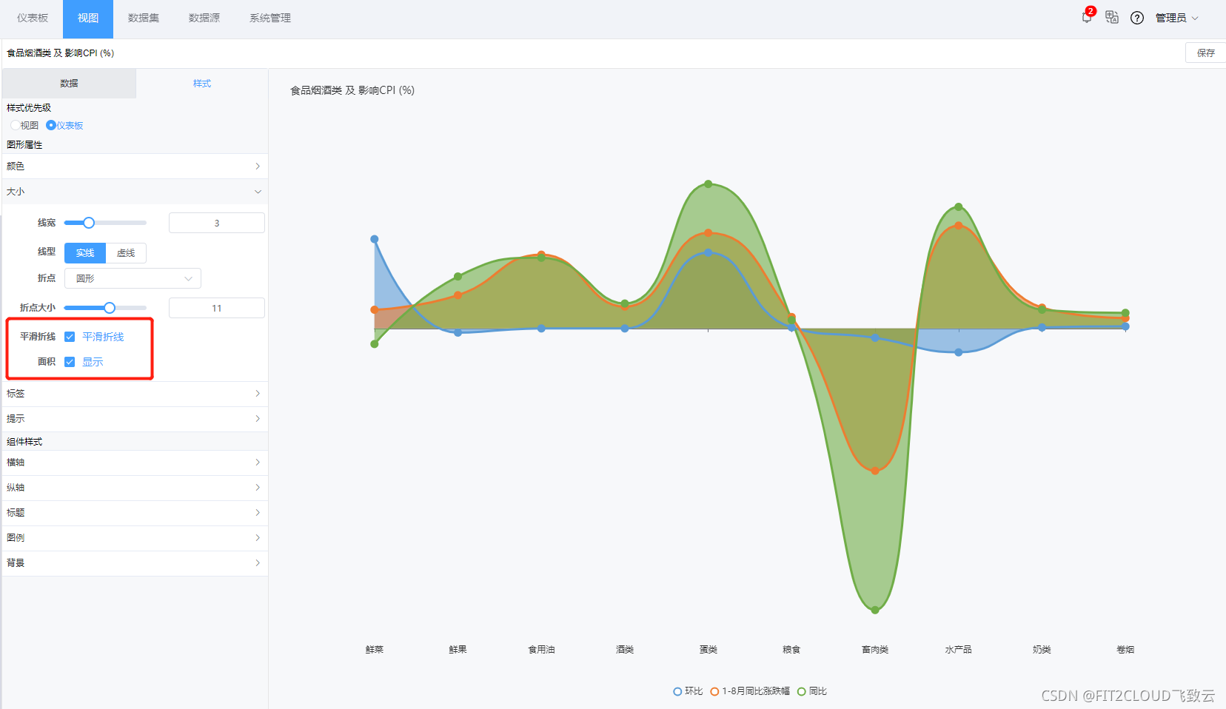Choose 实线 line type
The width and height of the screenshot is (1226, 709).
85,253
